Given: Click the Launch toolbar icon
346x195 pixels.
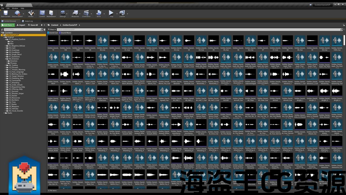Looking at the screenshot, I should 122,13.
